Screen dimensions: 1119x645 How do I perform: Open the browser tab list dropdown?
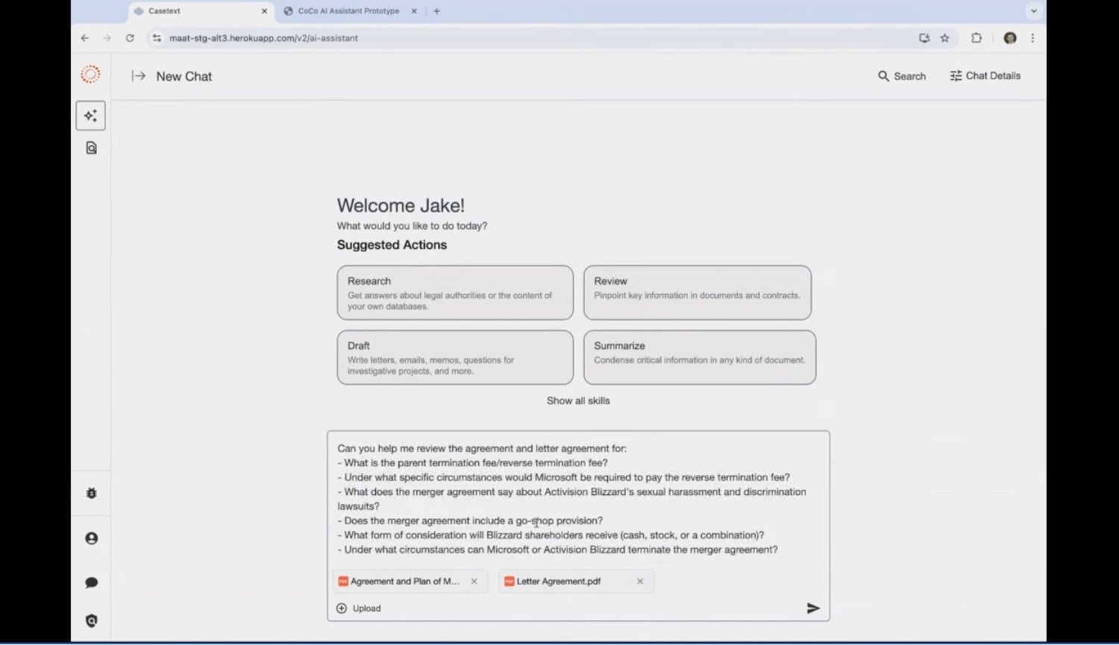click(x=1033, y=11)
